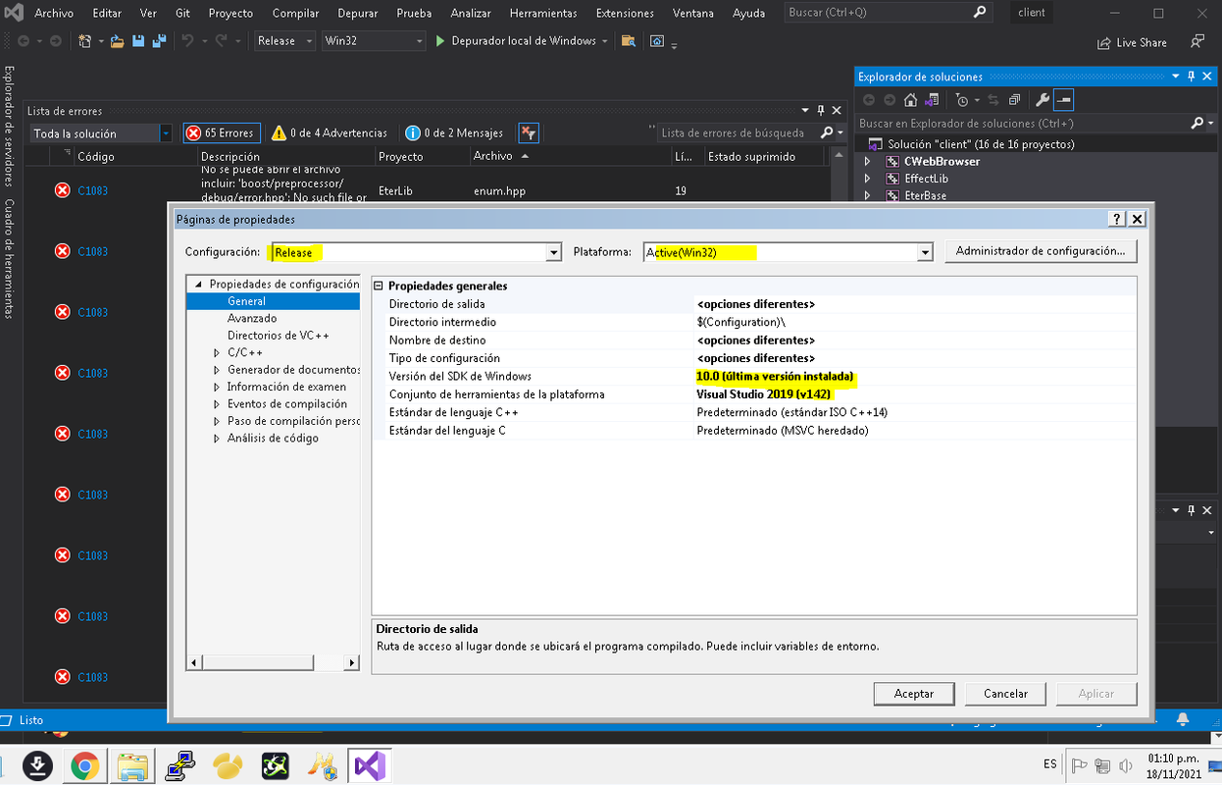Open first C1083 error code link

92,190
